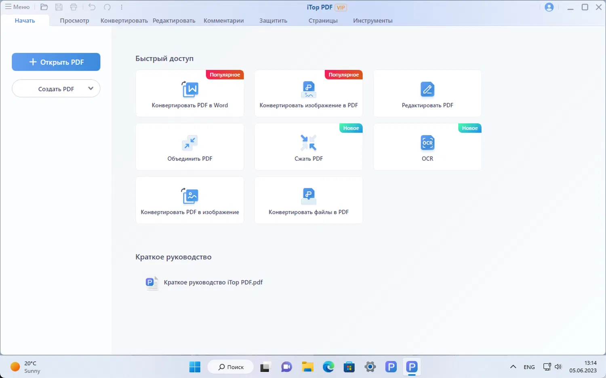Open Краткое руководство iTop PDF.pdf file
606x378 pixels.
[213, 282]
